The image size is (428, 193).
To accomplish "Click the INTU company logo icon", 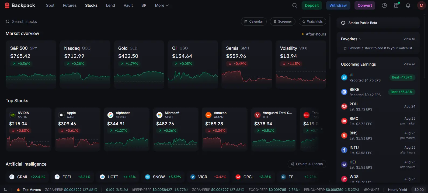I will click(344, 150).
